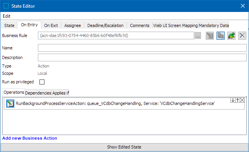
Task: Select the Applies if sub-tab
Action: click(61, 93)
